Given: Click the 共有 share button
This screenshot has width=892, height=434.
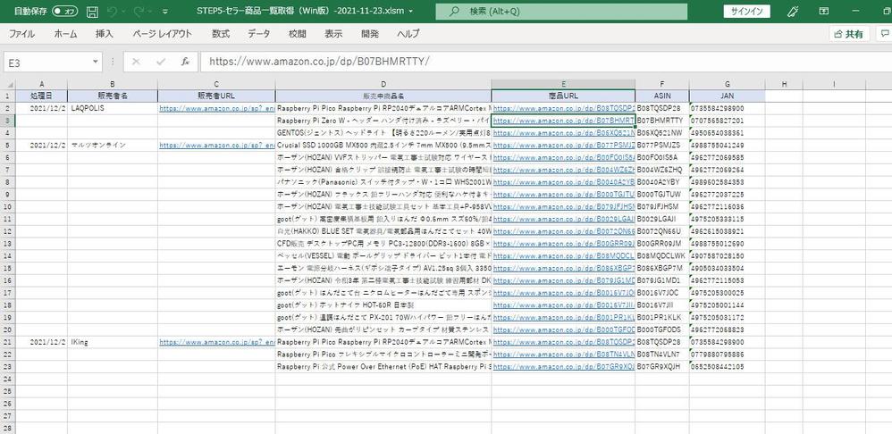Looking at the screenshot, I should 849,35.
